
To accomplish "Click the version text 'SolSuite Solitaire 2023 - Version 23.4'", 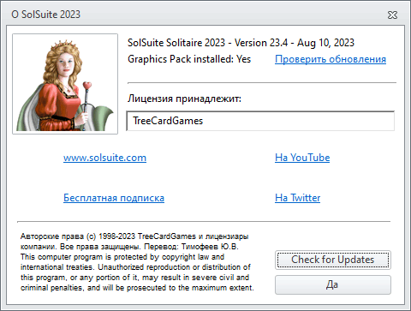I will [x=207, y=43].
